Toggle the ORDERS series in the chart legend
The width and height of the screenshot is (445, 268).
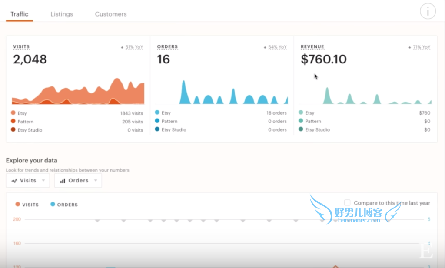[x=64, y=205]
